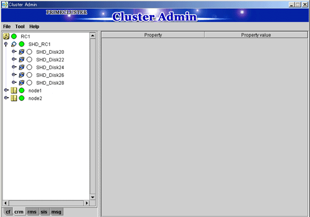Switch to the msg tab

point(56,212)
